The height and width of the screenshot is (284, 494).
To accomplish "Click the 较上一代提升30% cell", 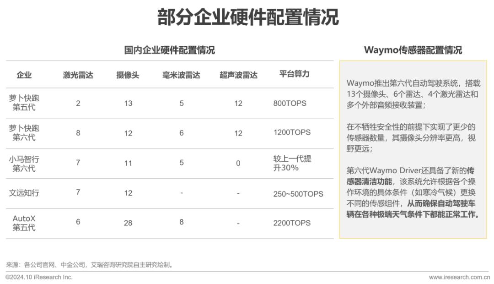I will coord(292,163).
